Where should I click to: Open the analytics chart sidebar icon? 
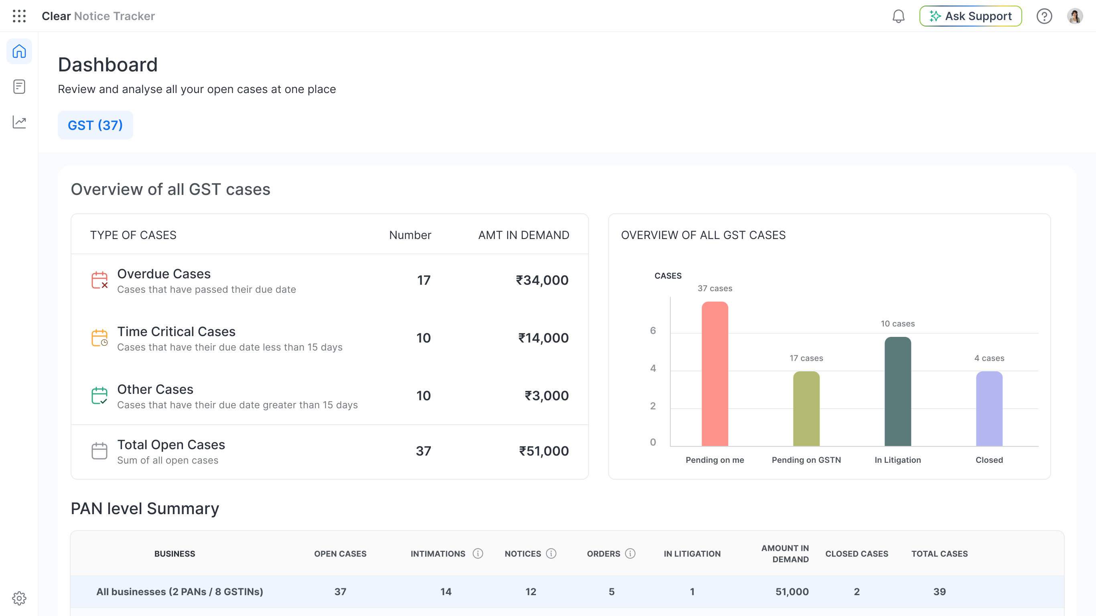(19, 122)
